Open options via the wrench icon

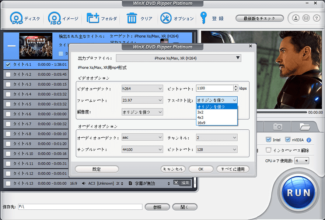[x=166, y=18]
